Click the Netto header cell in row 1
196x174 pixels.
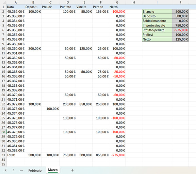[117, 7]
